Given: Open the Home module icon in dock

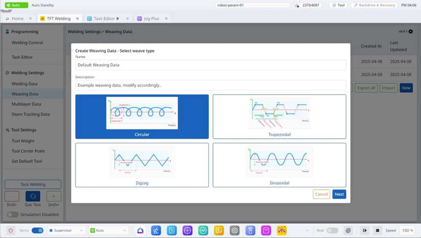Looking at the screenshot, I should [140, 230].
